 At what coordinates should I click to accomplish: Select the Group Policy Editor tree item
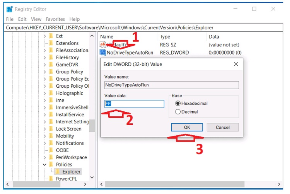(x=72, y=79)
